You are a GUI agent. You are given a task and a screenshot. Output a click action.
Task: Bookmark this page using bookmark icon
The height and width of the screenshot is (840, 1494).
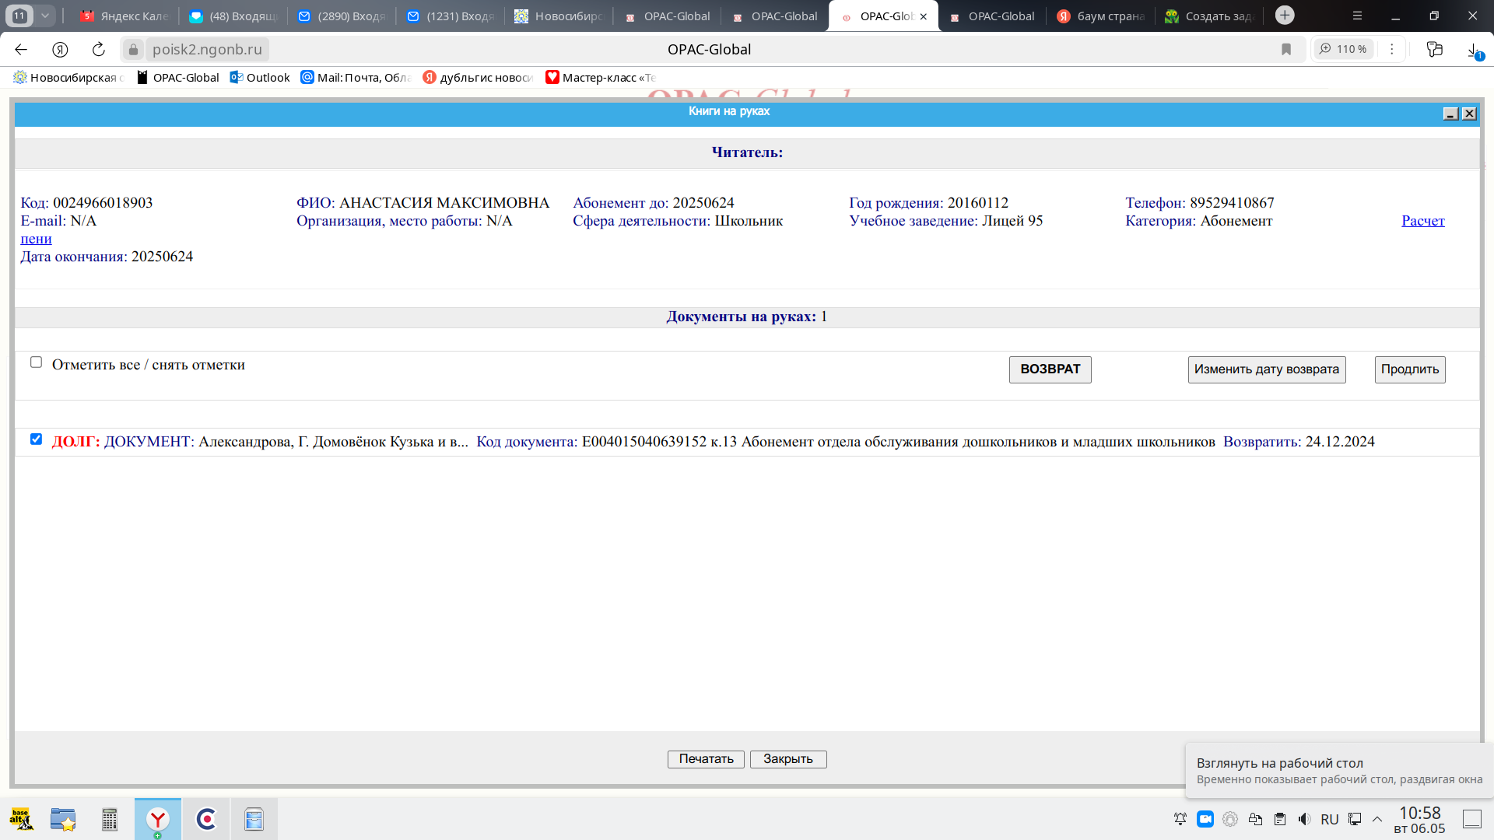point(1286,49)
